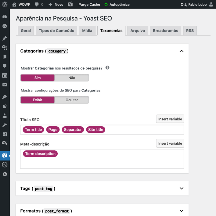Switch to the Geral tab
The image size is (216, 216).
tap(26, 30)
